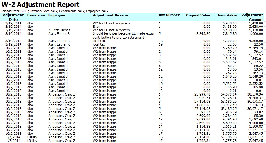Viewport: 266px width, 143px height.
Task: Click the original value 8,845.86
Action: [203, 34]
